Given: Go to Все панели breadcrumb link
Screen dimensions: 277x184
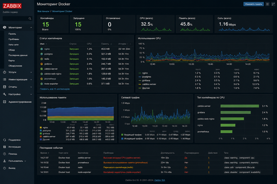Looking at the screenshot, I should tap(43, 11).
